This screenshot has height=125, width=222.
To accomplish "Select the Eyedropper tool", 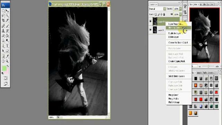I will (x=7, y=56).
